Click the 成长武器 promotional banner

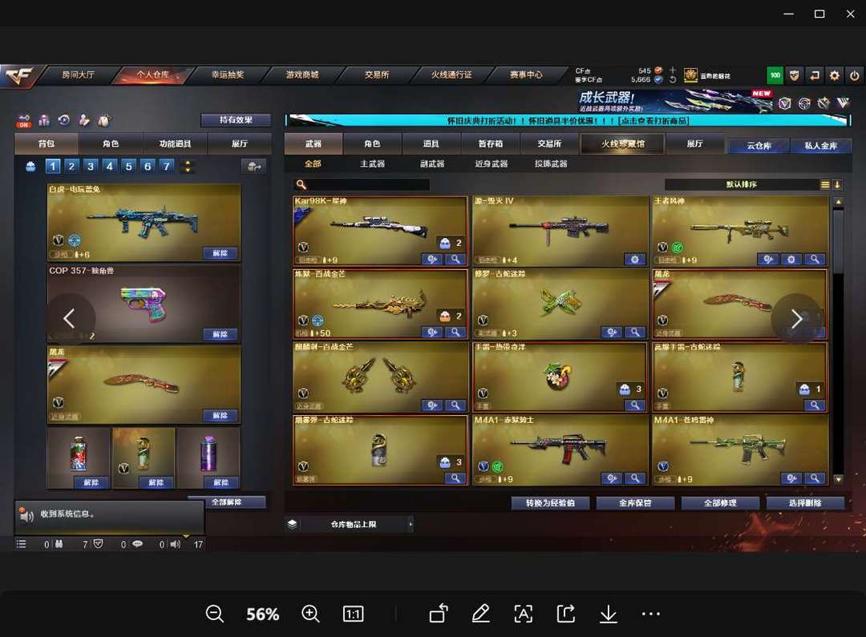click(674, 101)
